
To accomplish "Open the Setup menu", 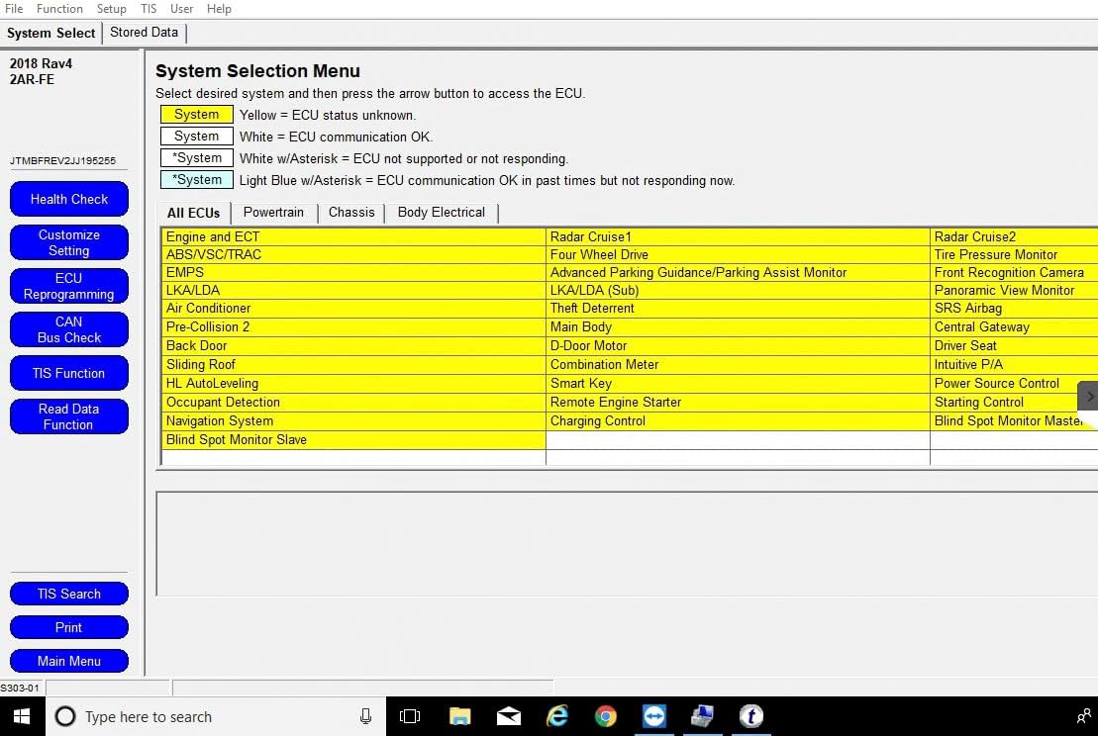I will pos(111,9).
